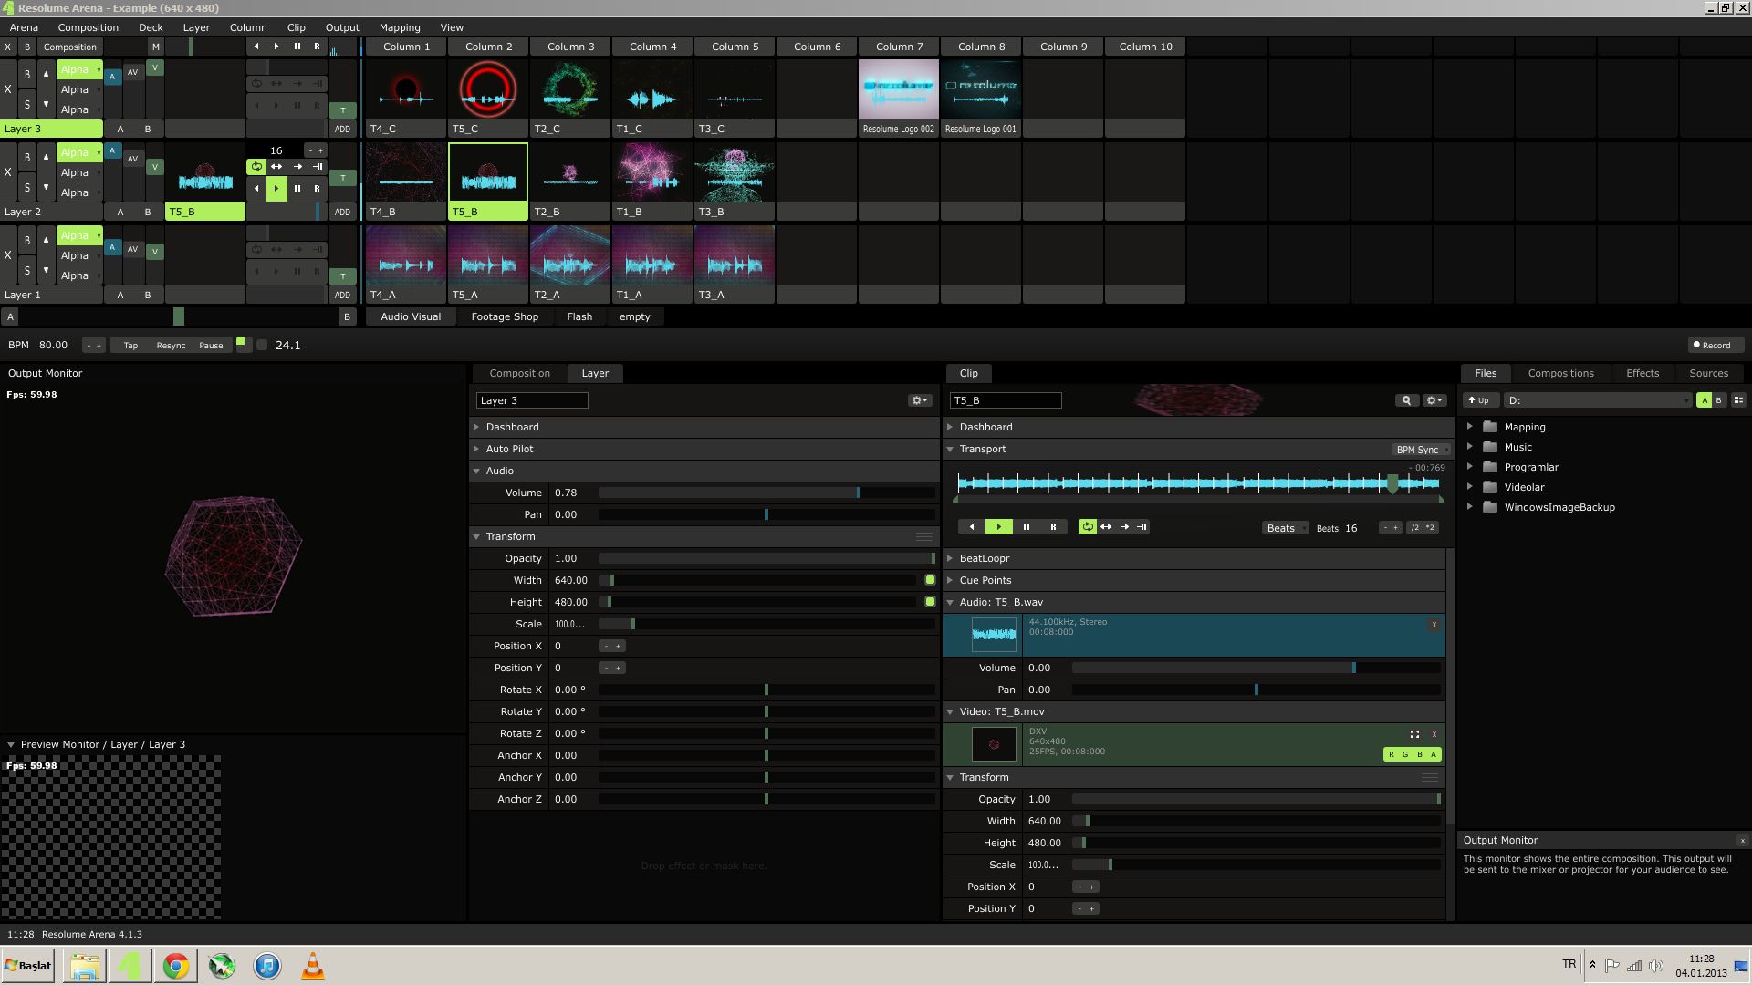Remove audio track with x in T5_B.wav
The image size is (1752, 985).
click(1434, 625)
